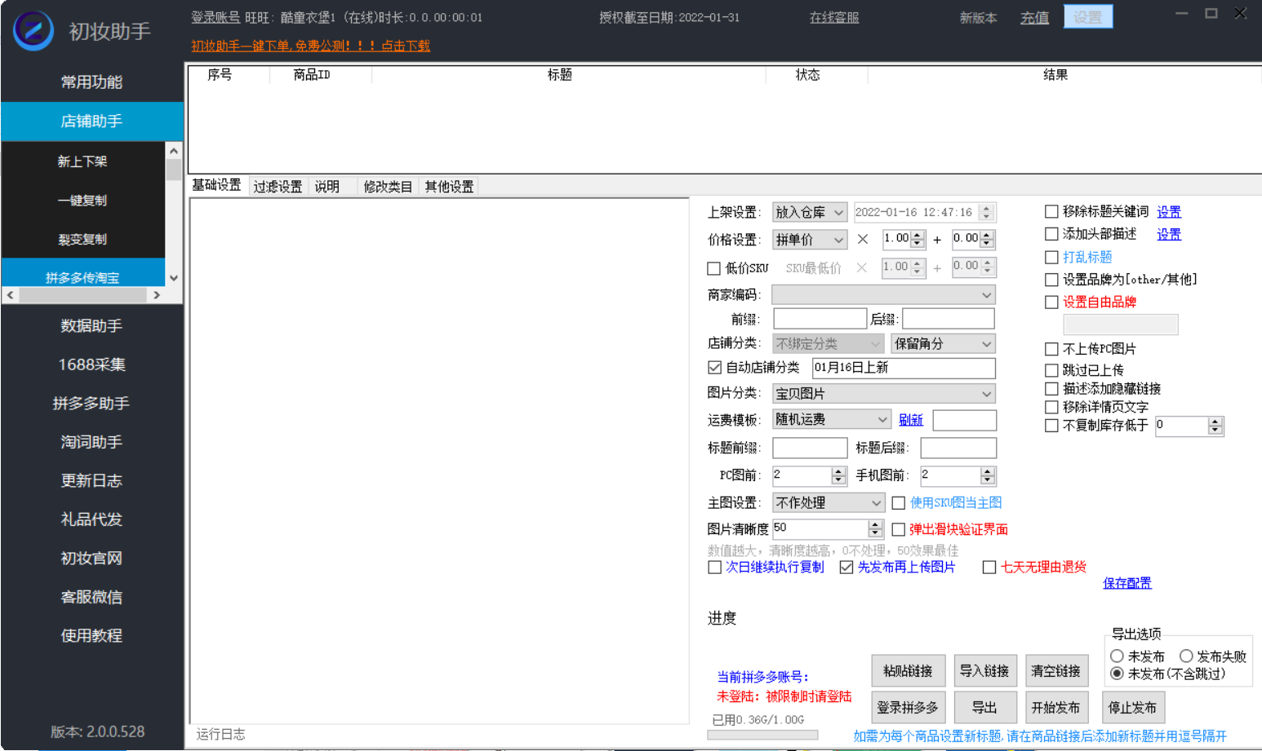Decrease the 手机图前 spinner value

(988, 479)
